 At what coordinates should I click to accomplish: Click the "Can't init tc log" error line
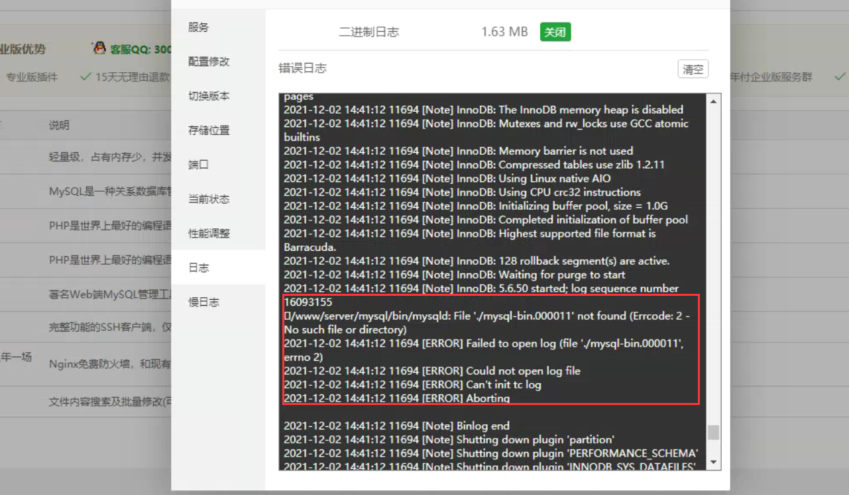tap(412, 384)
